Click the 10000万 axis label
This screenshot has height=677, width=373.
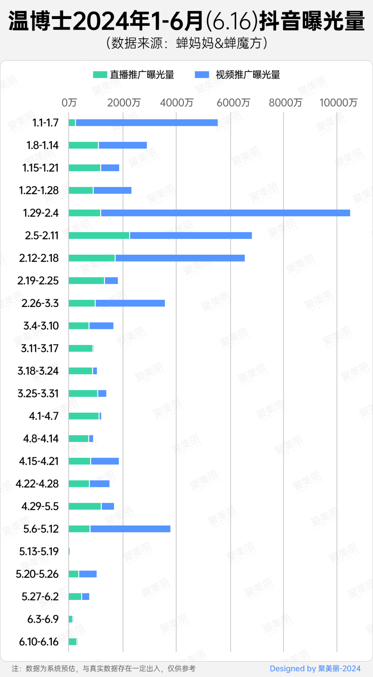[338, 103]
